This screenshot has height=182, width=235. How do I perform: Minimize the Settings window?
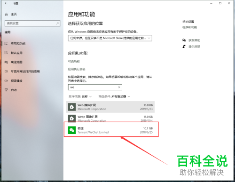coord(211,3)
